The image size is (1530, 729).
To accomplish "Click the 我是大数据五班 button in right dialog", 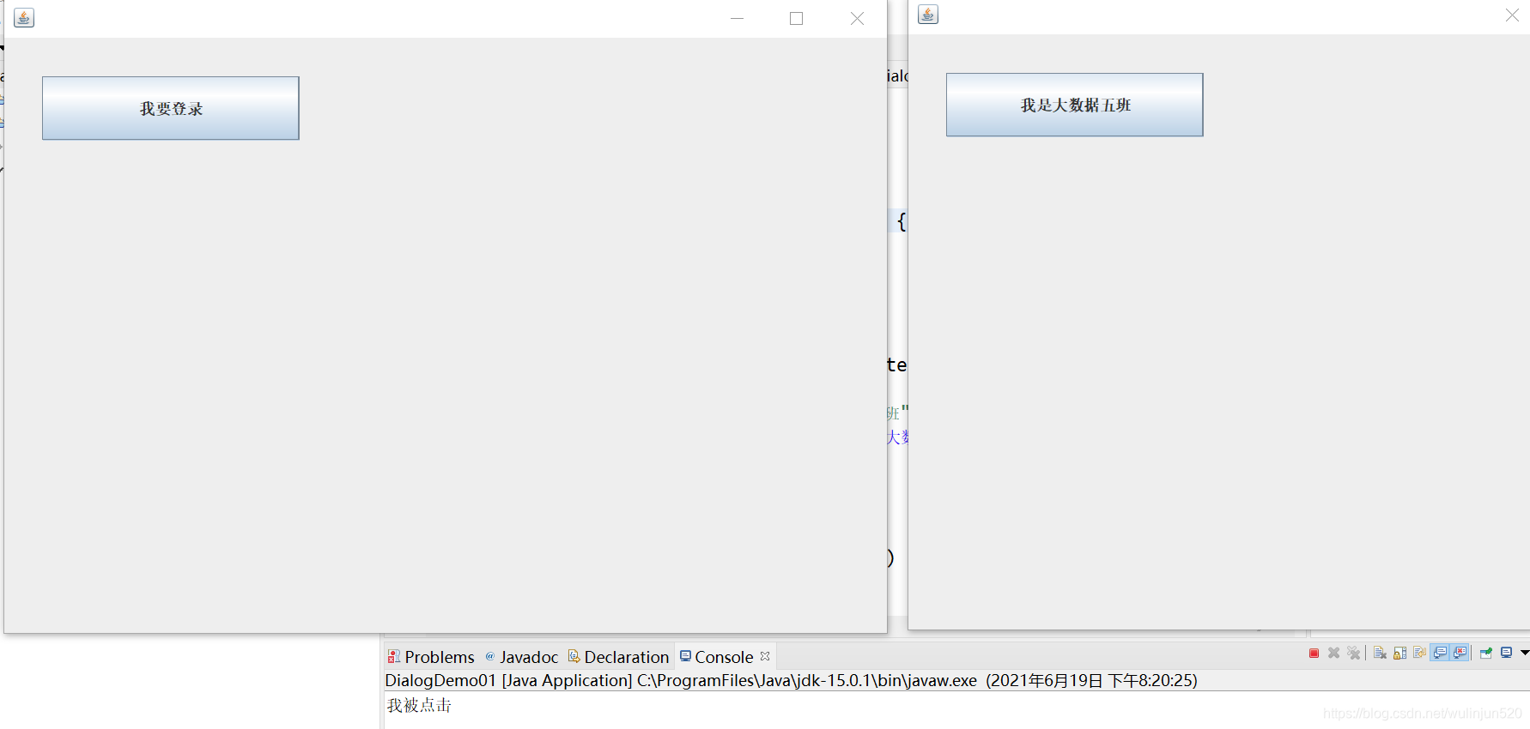I will 1075,105.
